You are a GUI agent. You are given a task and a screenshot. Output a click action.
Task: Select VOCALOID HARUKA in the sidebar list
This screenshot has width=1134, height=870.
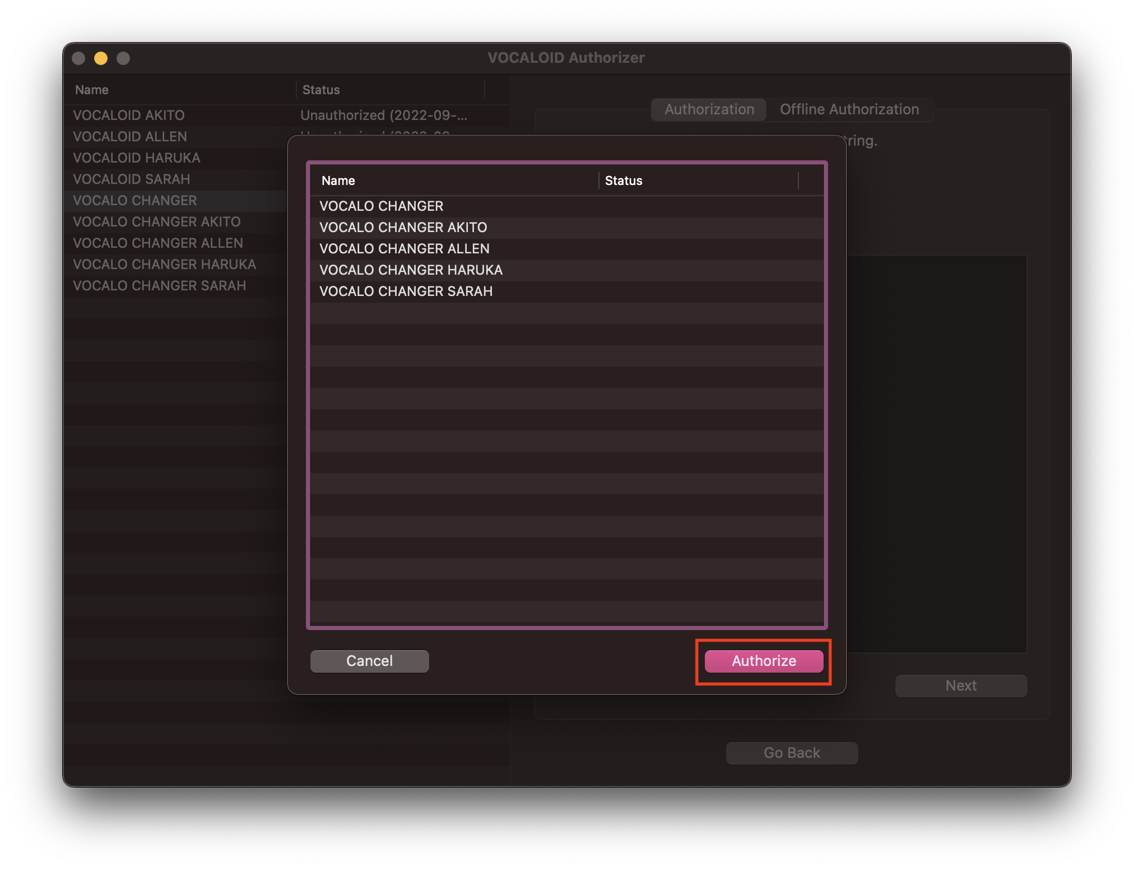point(136,158)
